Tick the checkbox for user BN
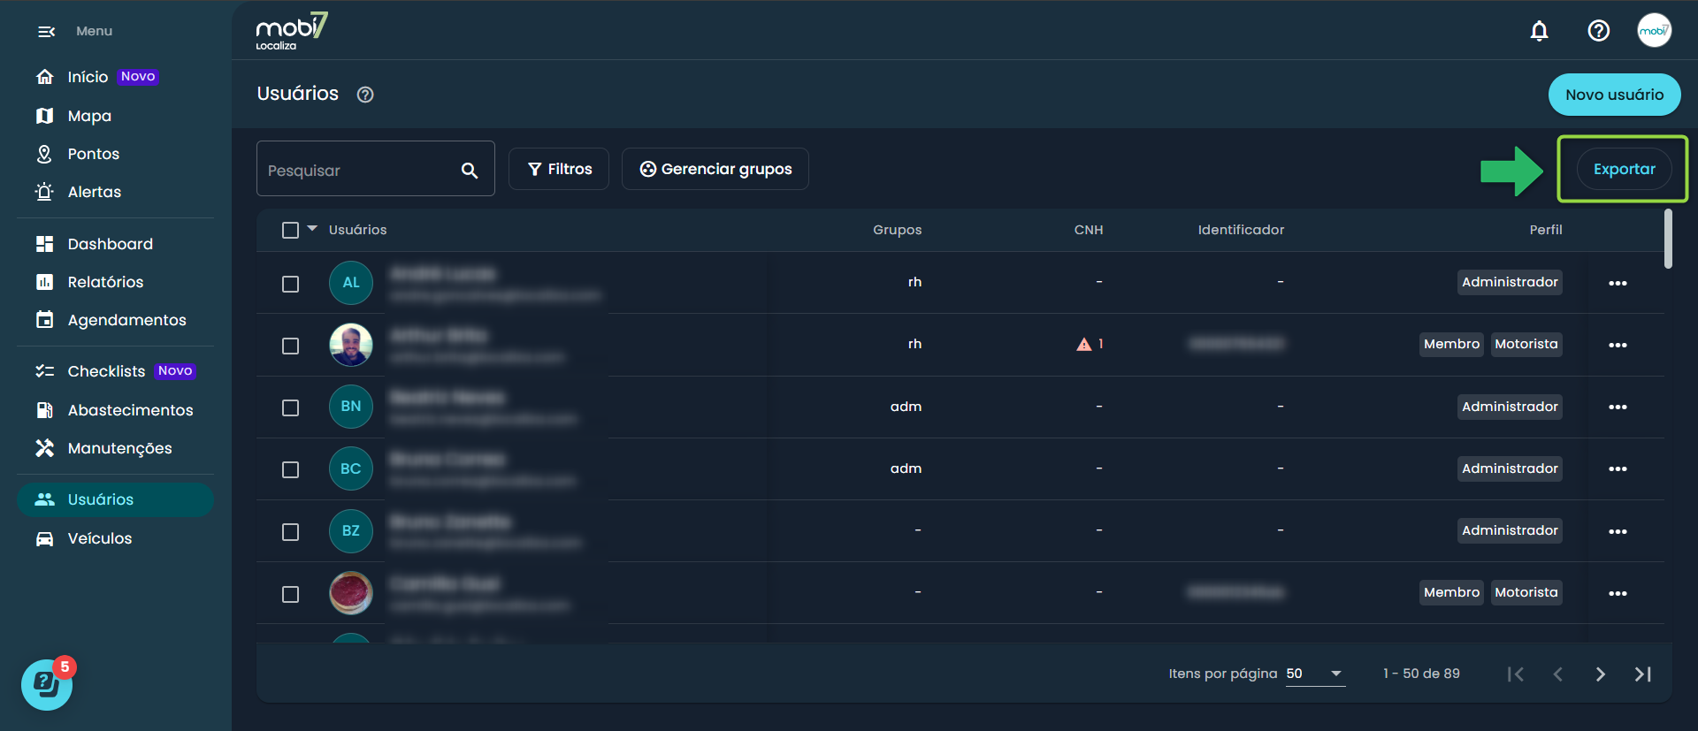The height and width of the screenshot is (731, 1698). pos(290,407)
